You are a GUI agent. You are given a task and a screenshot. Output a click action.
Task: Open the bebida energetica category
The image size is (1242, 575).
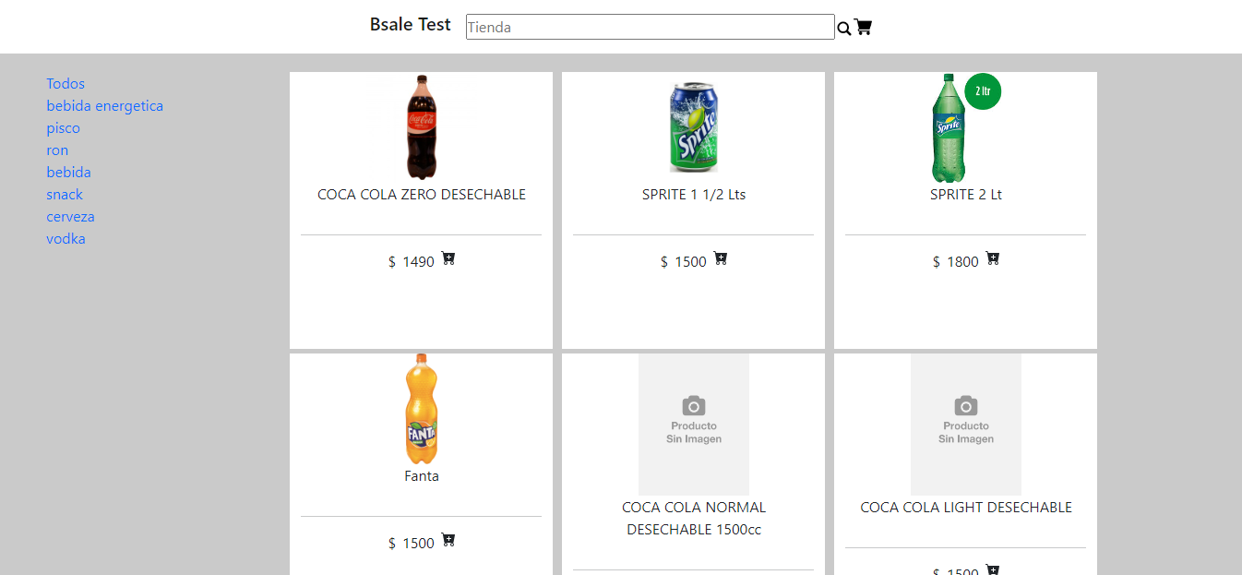(104, 105)
